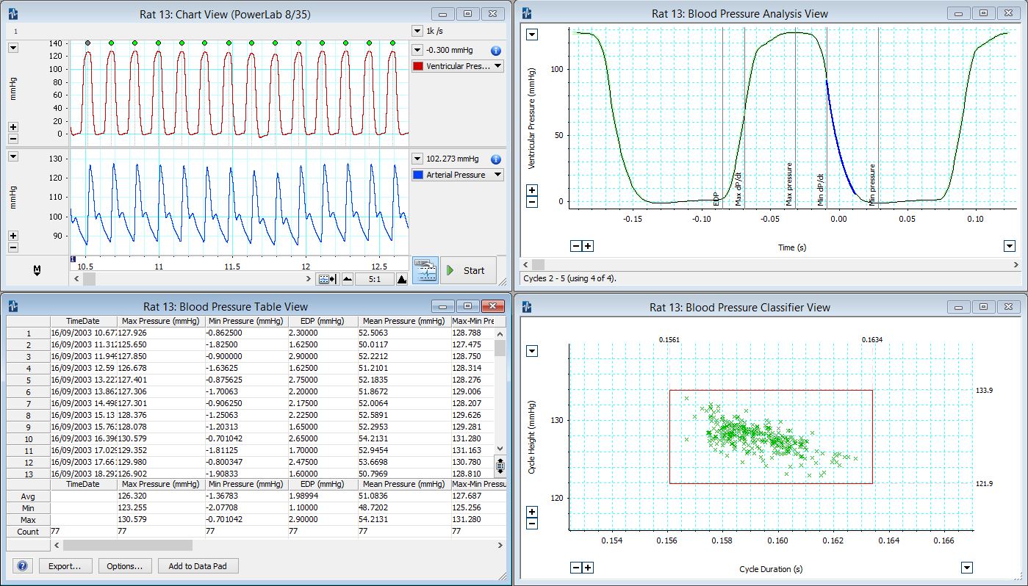Open the 1k /s sampling rate dropdown
Screen dimensions: 1028x586
click(417, 31)
